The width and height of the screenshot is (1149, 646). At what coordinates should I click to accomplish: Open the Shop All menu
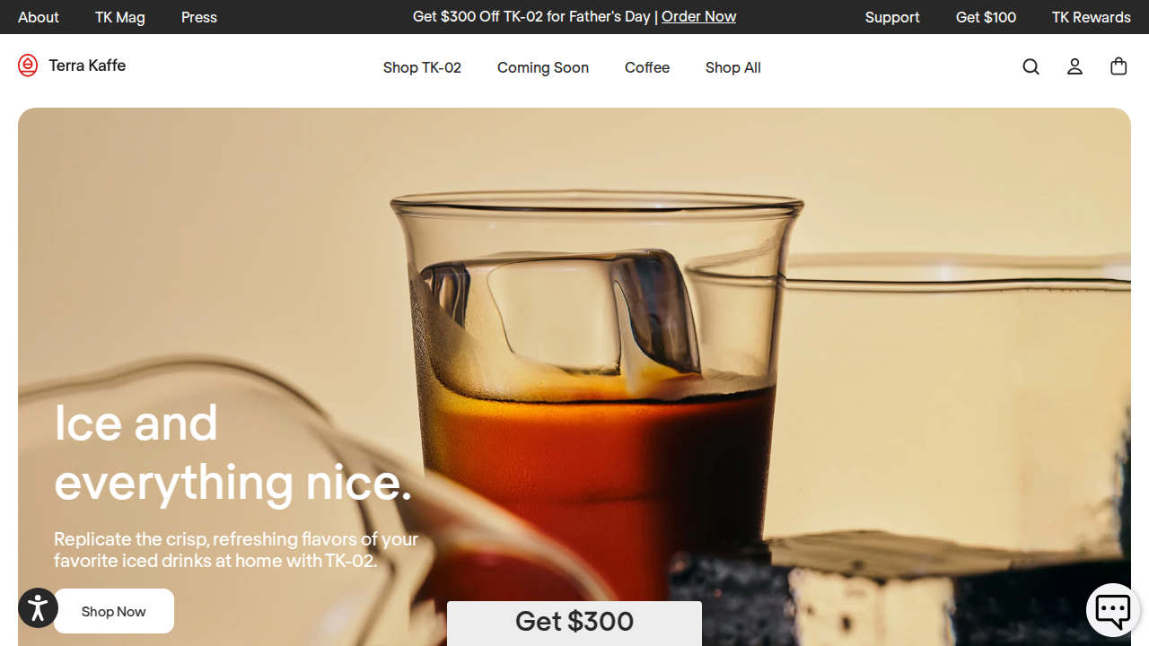[733, 67]
